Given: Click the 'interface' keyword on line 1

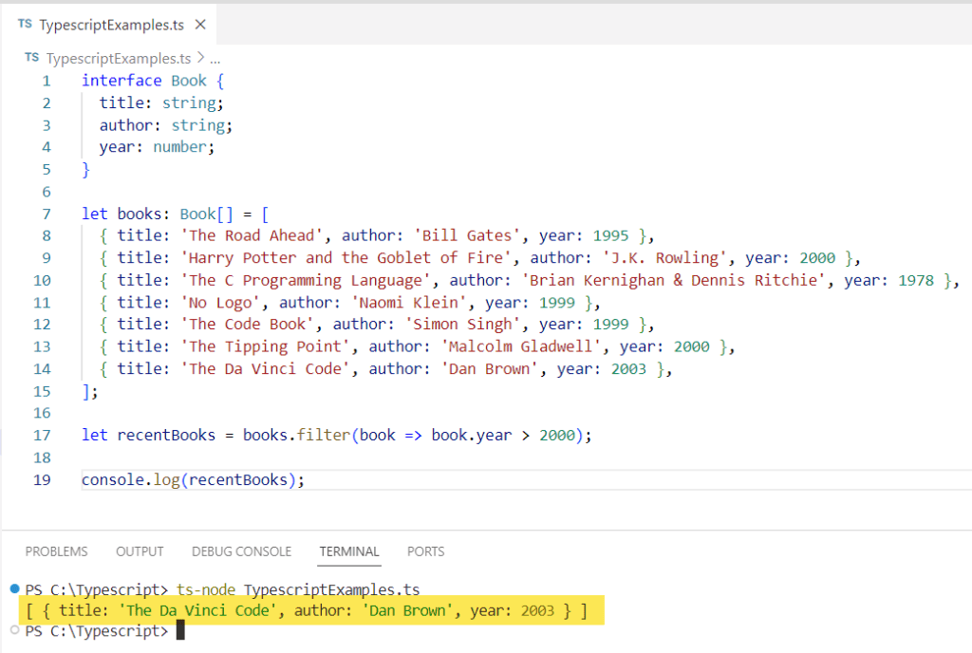Looking at the screenshot, I should click(121, 81).
